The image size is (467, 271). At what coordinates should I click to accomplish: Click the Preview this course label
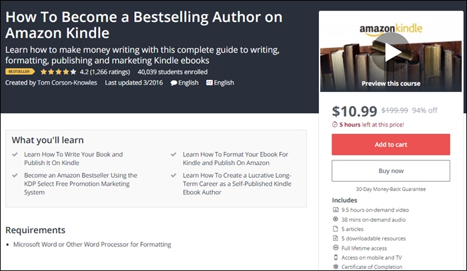pyautogui.click(x=391, y=84)
